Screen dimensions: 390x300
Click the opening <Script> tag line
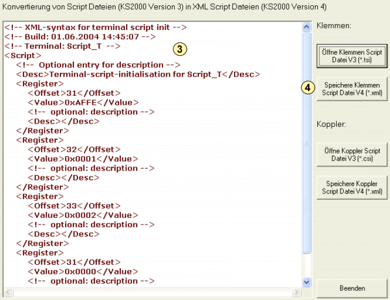click(23, 55)
